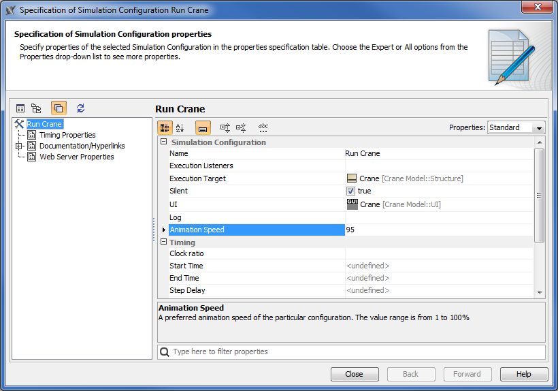Select Run Crane in the tree
This screenshot has height=391, width=558.
coord(44,124)
